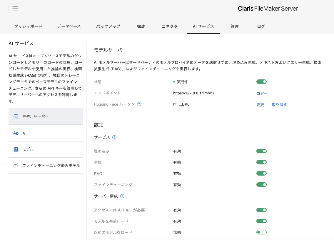Screen dimensions: 334x240
Task: Toggle the ファインチューニング service switch
Action: point(261,185)
